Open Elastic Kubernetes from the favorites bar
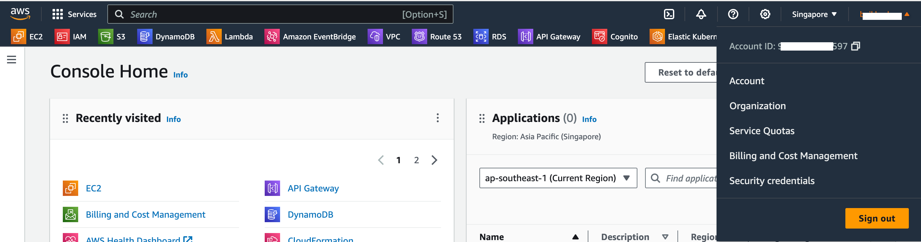The width and height of the screenshot is (921, 242). (x=683, y=36)
